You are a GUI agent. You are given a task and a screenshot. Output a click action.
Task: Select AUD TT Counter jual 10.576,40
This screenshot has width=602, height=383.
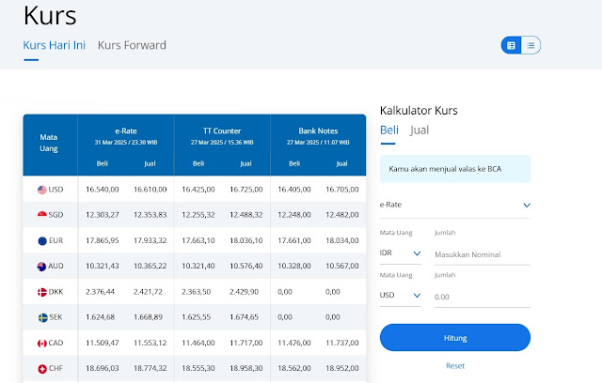246,266
